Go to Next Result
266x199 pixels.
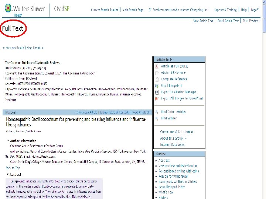click(35, 48)
